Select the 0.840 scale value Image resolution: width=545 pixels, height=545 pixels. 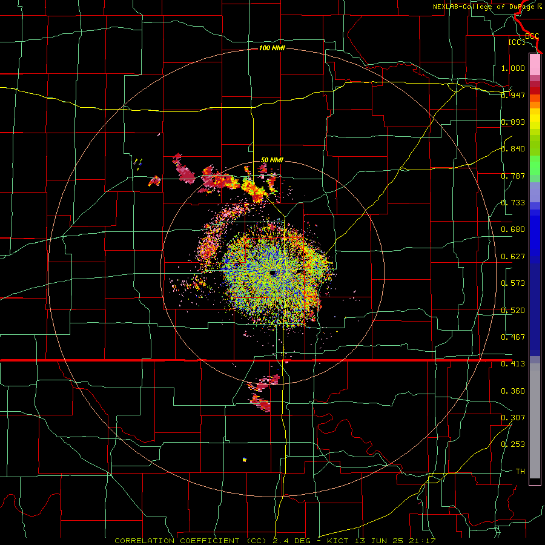[513, 149]
